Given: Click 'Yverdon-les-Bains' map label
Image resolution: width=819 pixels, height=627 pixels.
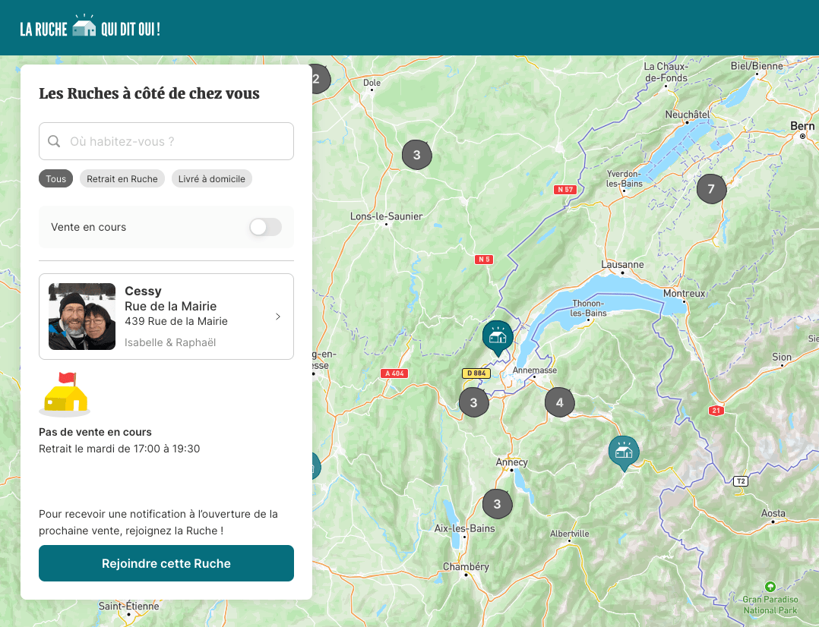Looking at the screenshot, I should coord(624,178).
